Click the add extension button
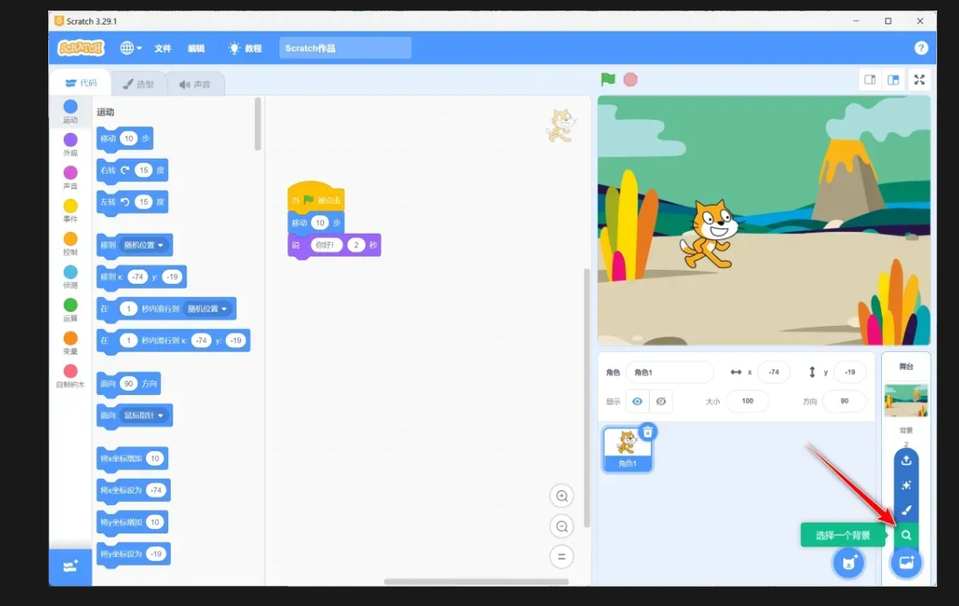This screenshot has height=606, width=959. pos(70,567)
